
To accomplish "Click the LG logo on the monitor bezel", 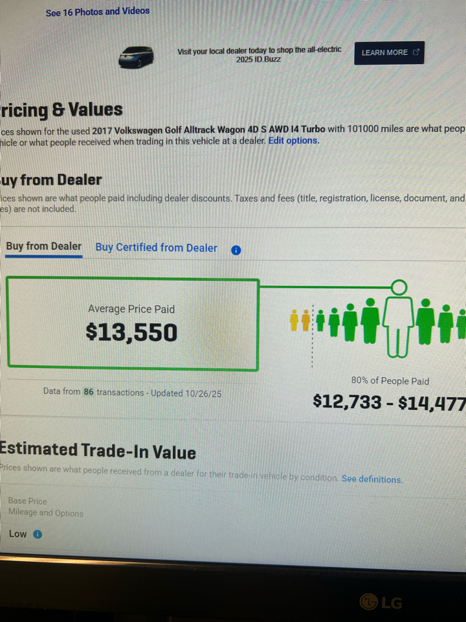I will pos(381,603).
